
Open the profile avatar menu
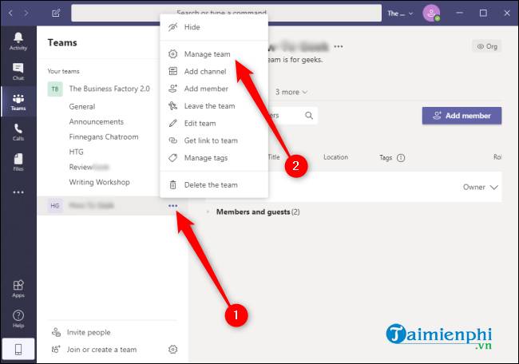[x=431, y=14]
